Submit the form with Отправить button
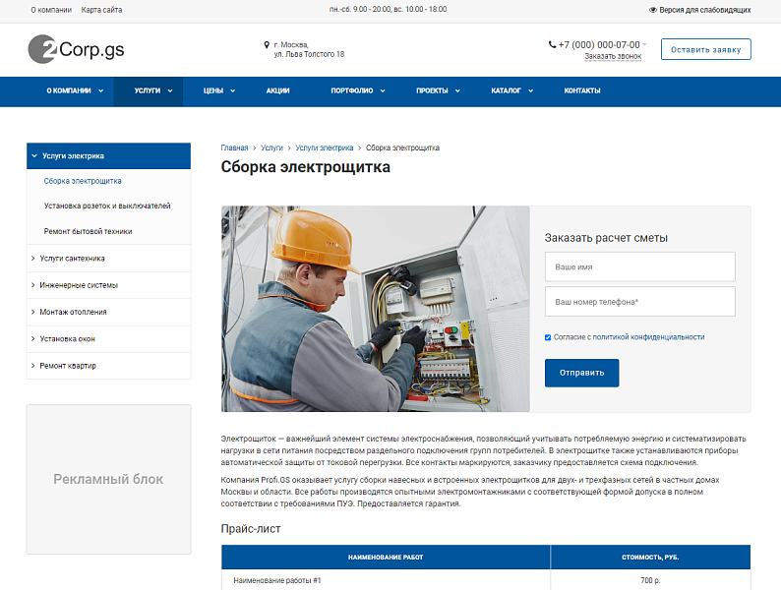 coord(581,374)
